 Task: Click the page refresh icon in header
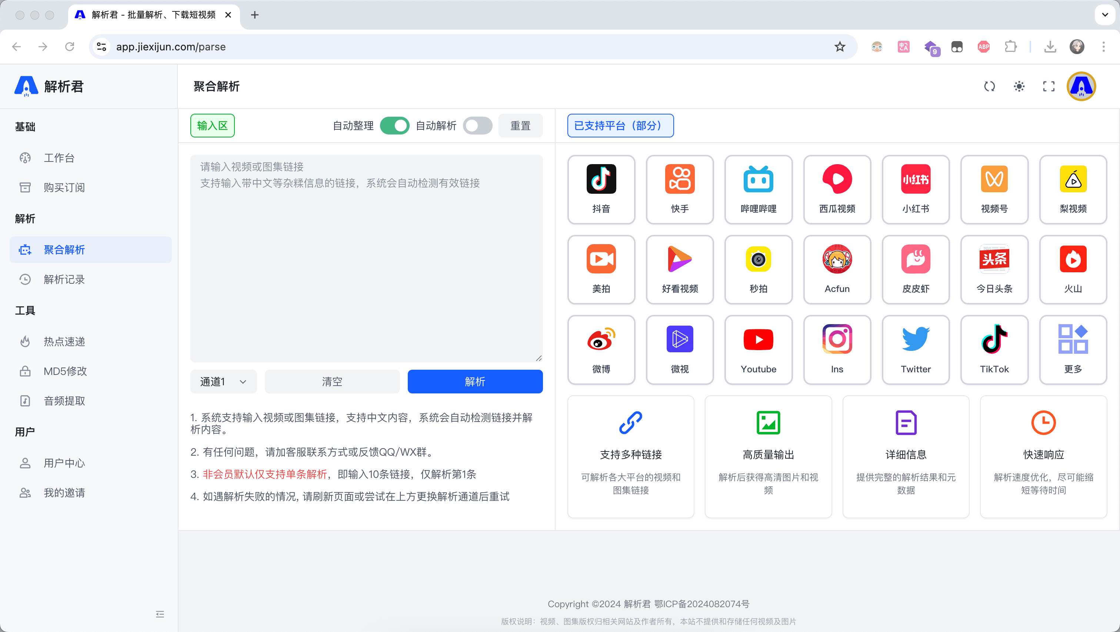click(990, 86)
